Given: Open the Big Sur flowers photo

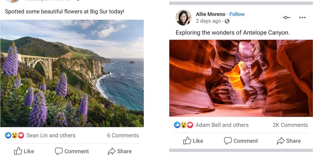Looking at the screenshot, I should tap(72, 73).
